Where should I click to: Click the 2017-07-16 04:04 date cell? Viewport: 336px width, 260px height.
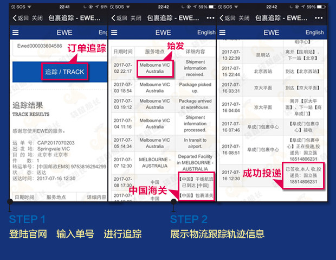pyautogui.click(x=231, y=107)
